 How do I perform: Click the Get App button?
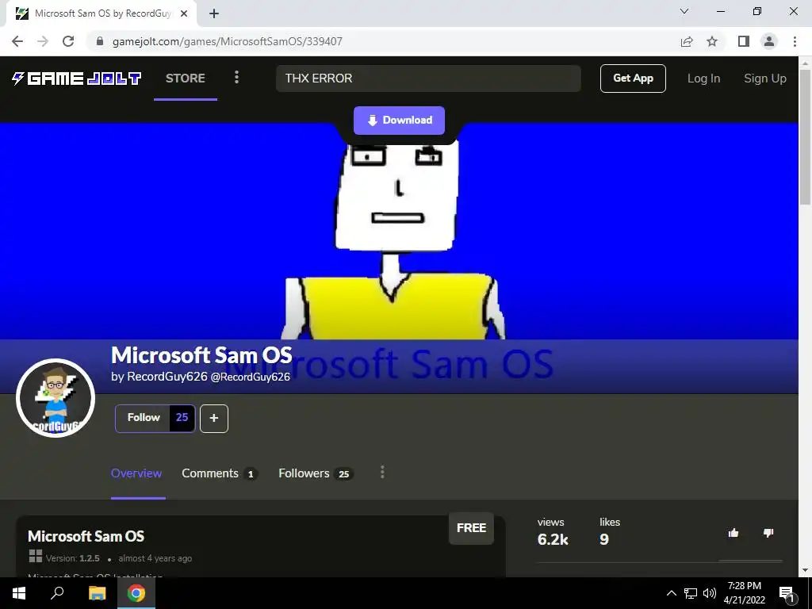tap(633, 79)
